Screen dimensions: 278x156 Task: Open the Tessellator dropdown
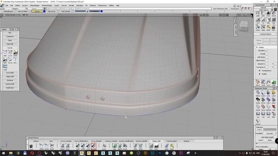click(x=269, y=133)
